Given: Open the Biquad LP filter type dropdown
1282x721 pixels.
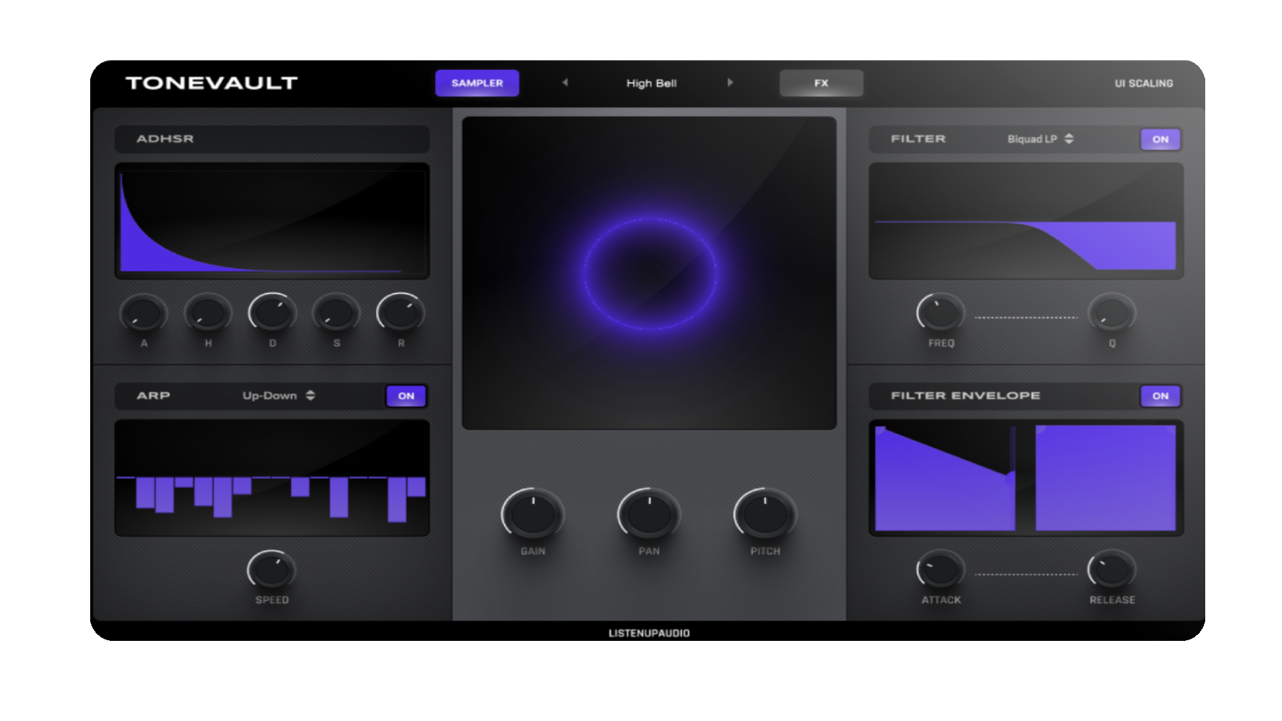Looking at the screenshot, I should click(x=1040, y=139).
